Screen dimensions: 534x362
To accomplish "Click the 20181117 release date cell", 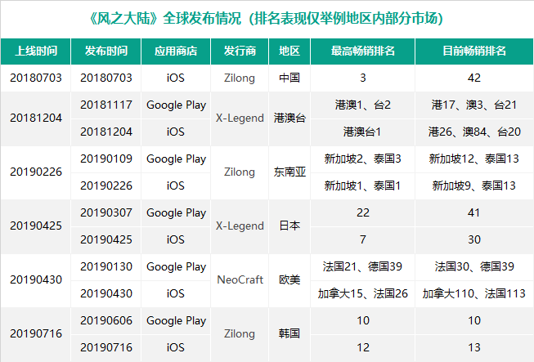I will tap(105, 105).
